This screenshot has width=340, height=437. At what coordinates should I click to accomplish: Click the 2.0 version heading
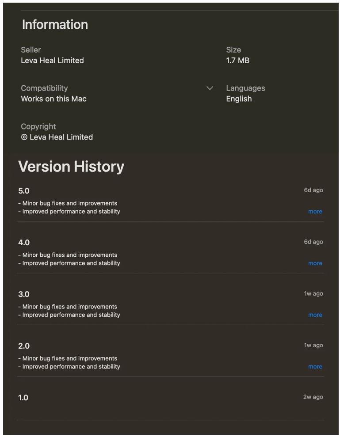[24, 346]
